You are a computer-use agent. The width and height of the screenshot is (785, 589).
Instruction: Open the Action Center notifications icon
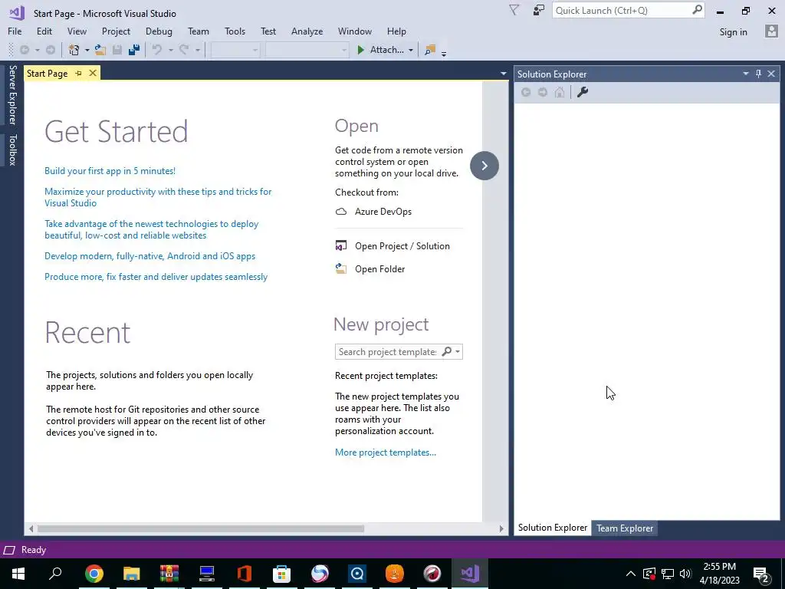coord(761,574)
